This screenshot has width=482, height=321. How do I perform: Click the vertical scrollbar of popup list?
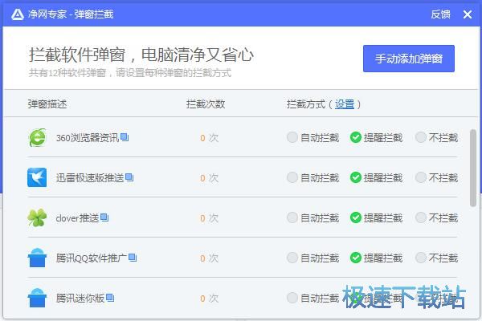(473, 168)
